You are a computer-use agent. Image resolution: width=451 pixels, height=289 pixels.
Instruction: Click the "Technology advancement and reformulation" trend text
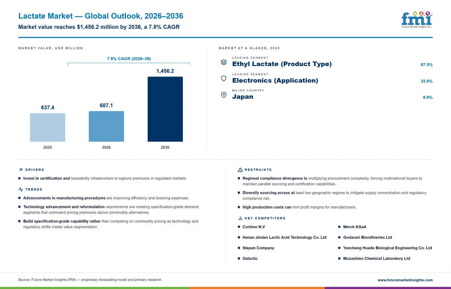[64, 207]
